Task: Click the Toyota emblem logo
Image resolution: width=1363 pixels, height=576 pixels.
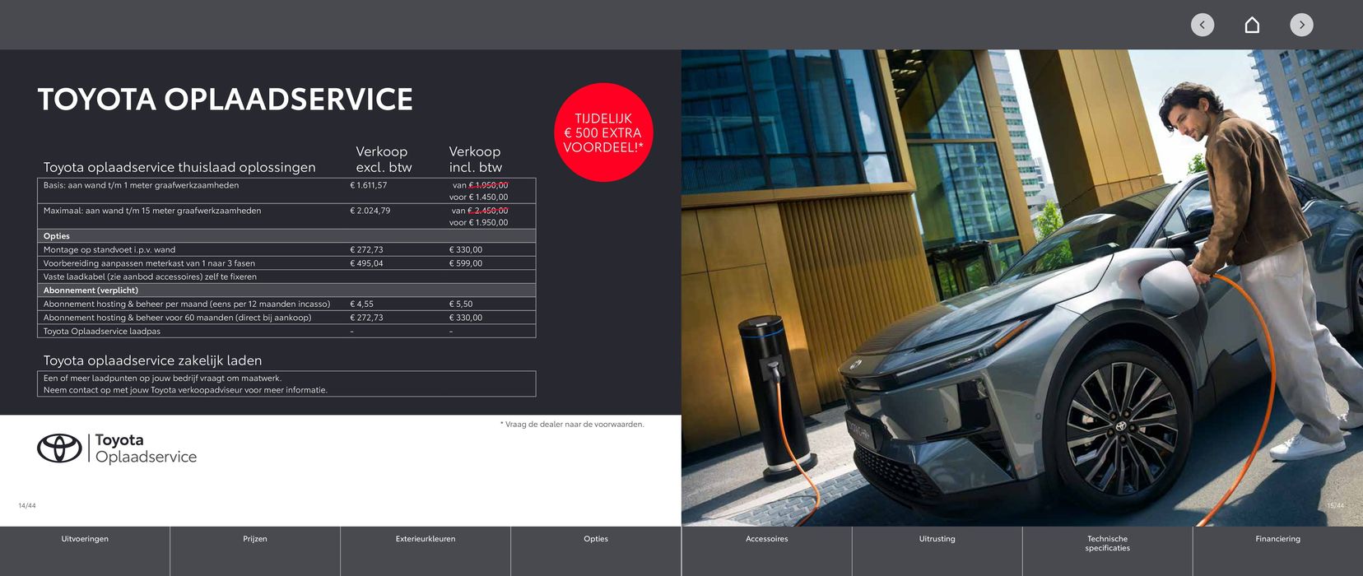Action: coord(59,448)
